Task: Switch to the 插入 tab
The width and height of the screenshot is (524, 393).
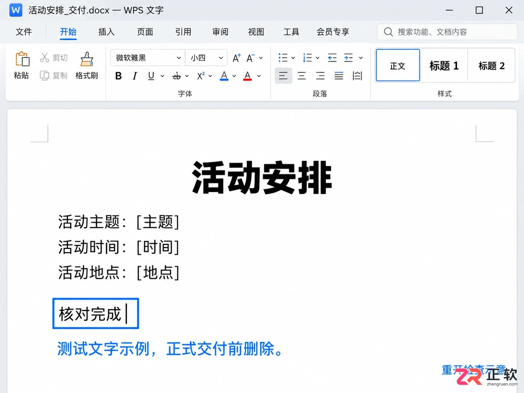Action: pyautogui.click(x=107, y=32)
